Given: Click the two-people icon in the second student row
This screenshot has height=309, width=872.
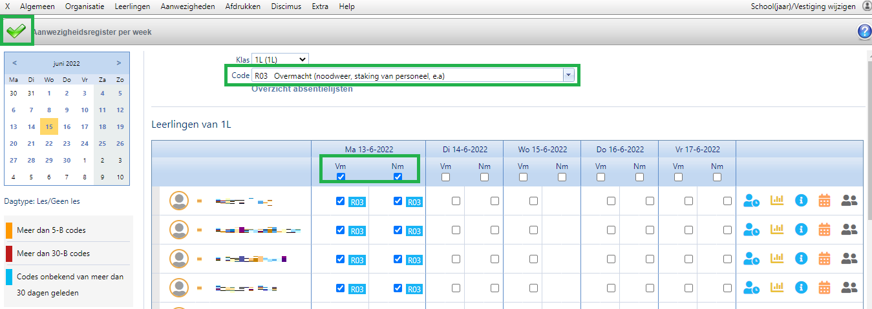Looking at the screenshot, I should [849, 230].
